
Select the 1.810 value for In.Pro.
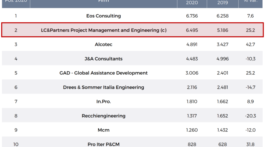click(192, 101)
